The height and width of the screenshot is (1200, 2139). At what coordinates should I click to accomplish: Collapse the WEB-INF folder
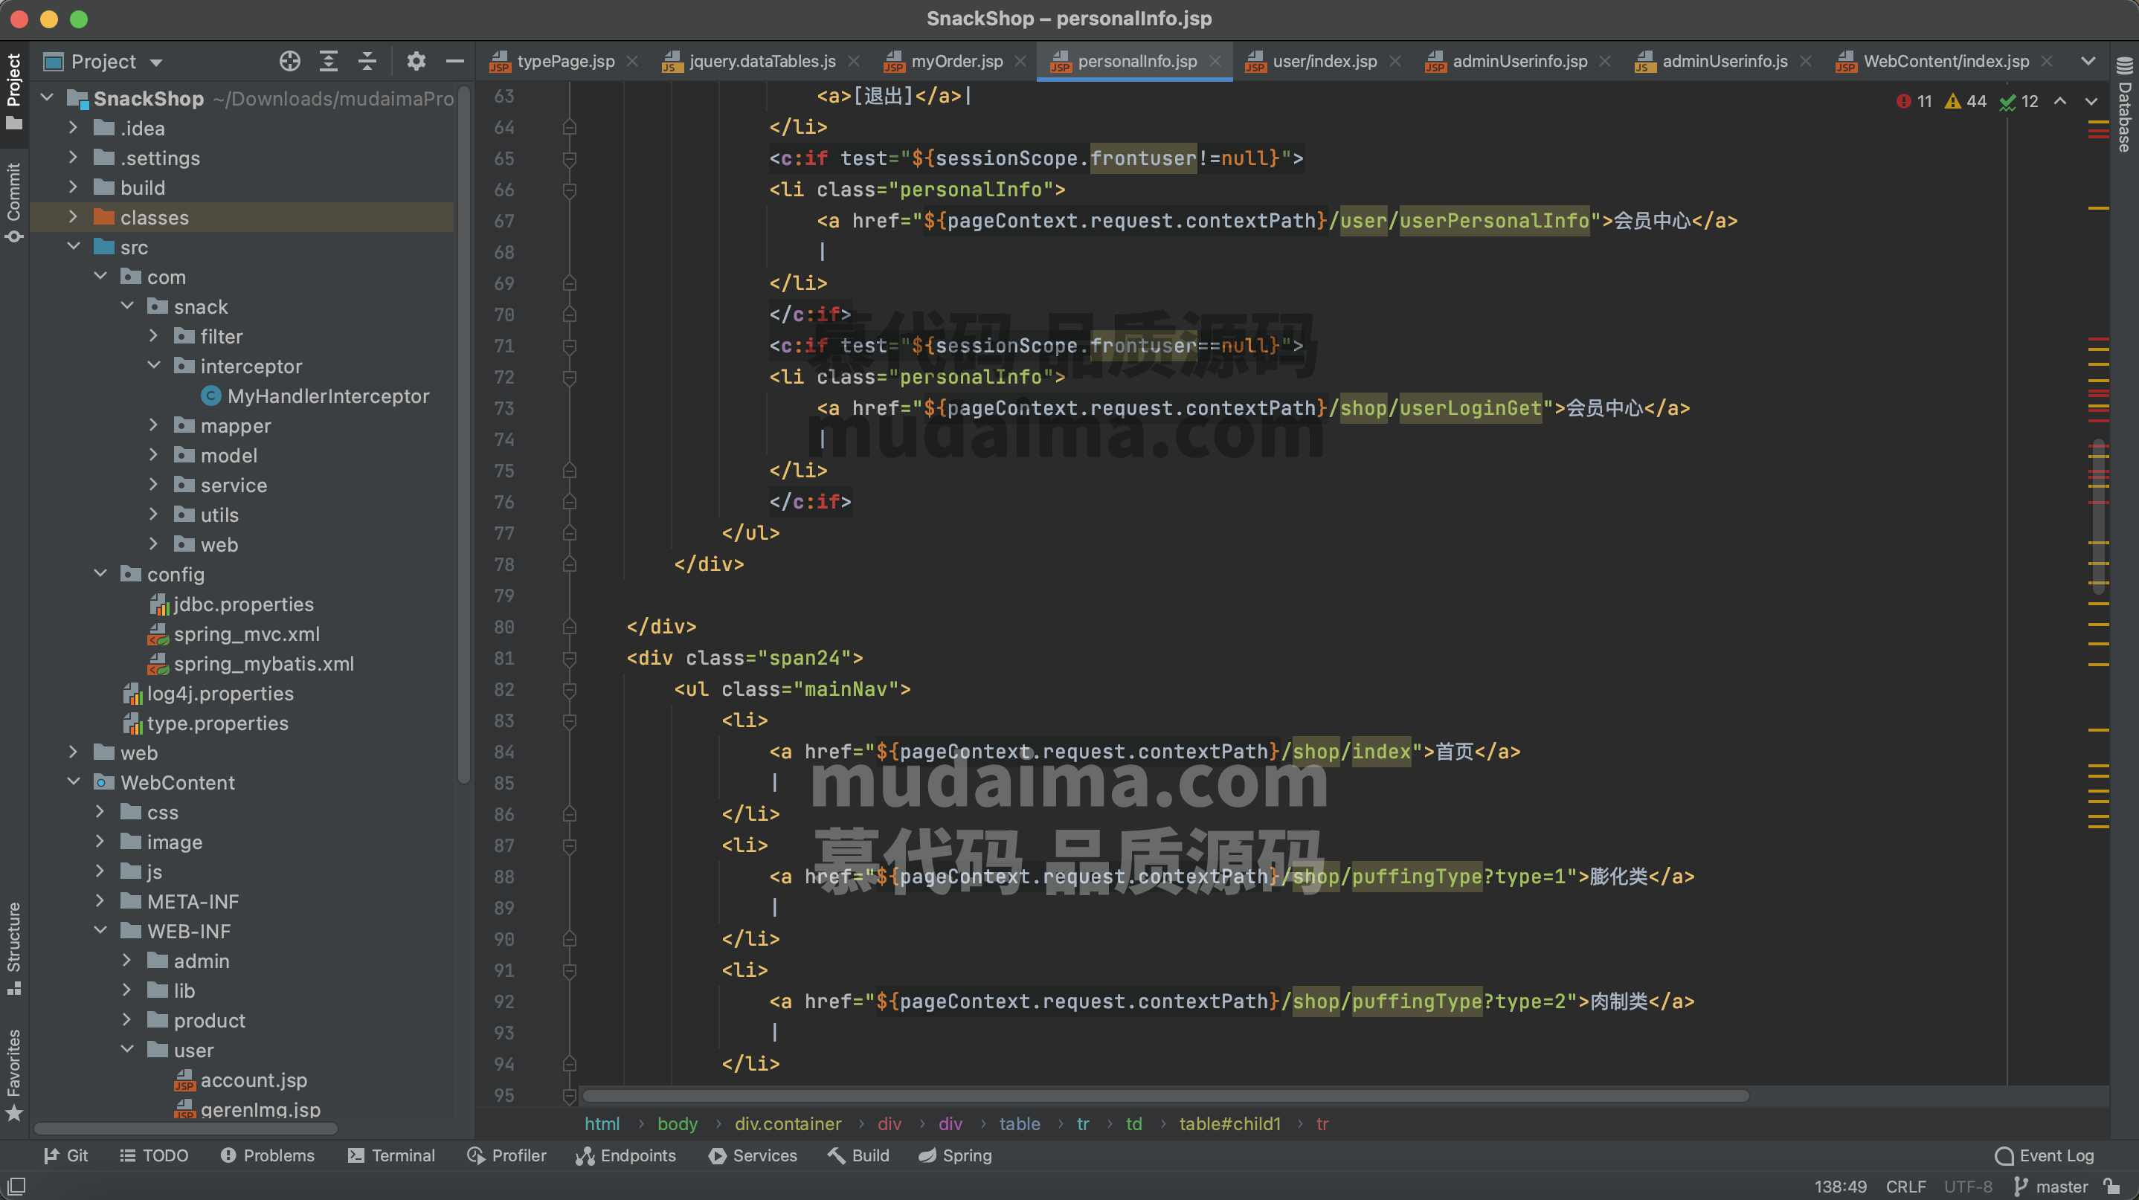pos(100,931)
